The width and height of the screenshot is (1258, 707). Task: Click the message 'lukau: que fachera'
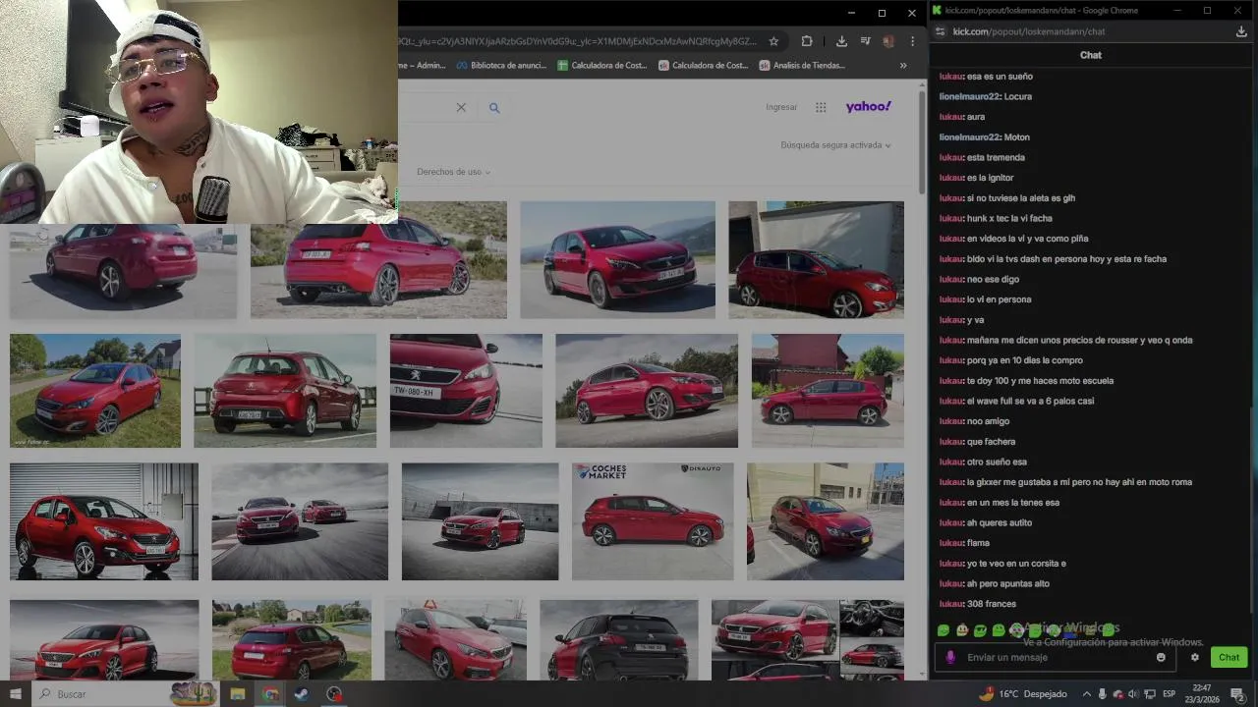(977, 442)
